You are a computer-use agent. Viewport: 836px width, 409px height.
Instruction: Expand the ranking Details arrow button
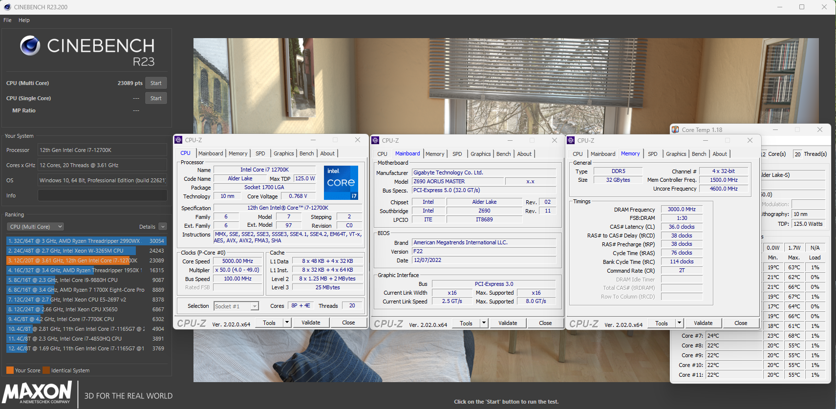163,227
